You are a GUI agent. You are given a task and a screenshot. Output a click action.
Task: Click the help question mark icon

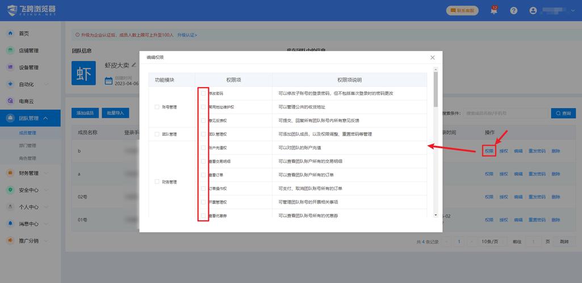(x=513, y=11)
